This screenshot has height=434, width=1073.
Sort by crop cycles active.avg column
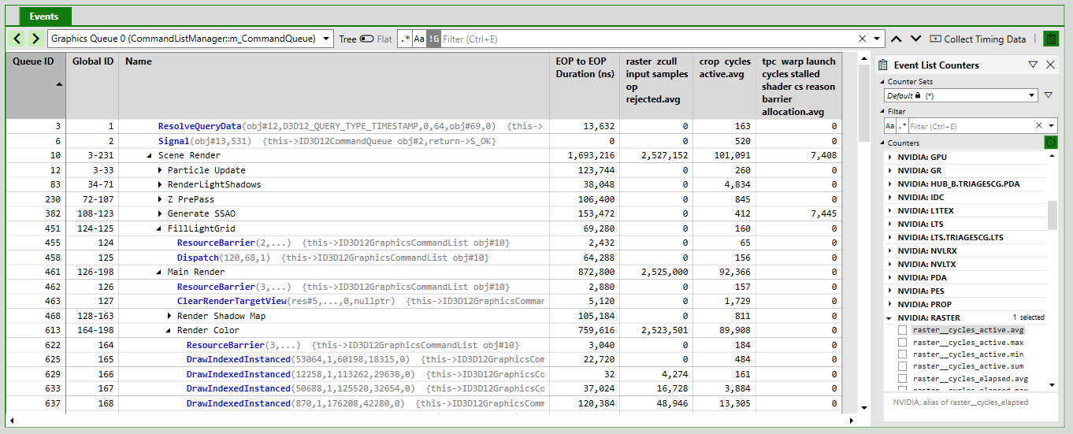click(x=725, y=85)
